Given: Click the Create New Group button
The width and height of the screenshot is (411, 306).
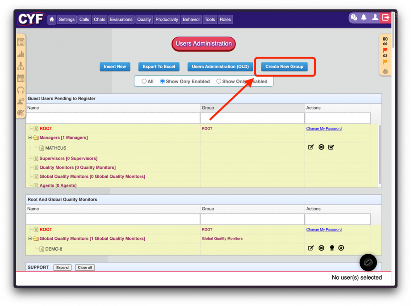Looking at the screenshot, I should [x=284, y=67].
